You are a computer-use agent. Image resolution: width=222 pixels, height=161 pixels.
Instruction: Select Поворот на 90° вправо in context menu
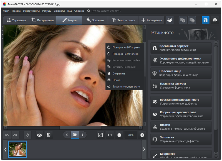click(126, 47)
